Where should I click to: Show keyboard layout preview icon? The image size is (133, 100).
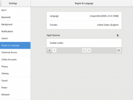click(119, 51)
